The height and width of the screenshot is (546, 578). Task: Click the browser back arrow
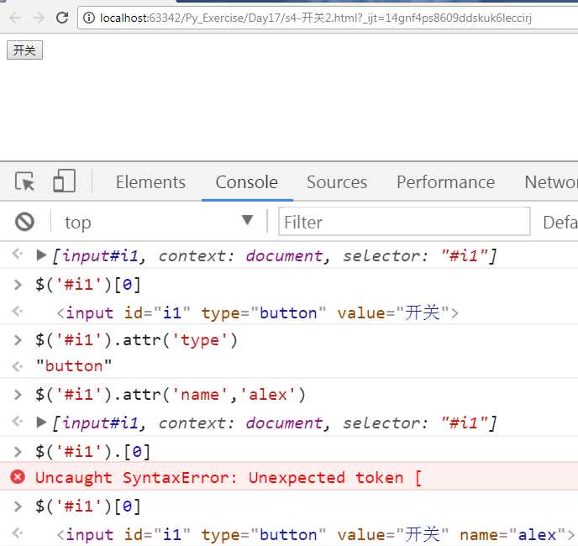(15, 18)
